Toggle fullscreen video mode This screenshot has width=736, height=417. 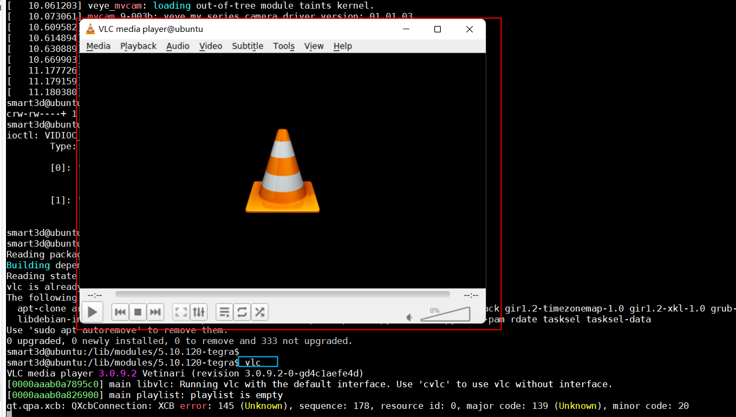click(x=181, y=312)
